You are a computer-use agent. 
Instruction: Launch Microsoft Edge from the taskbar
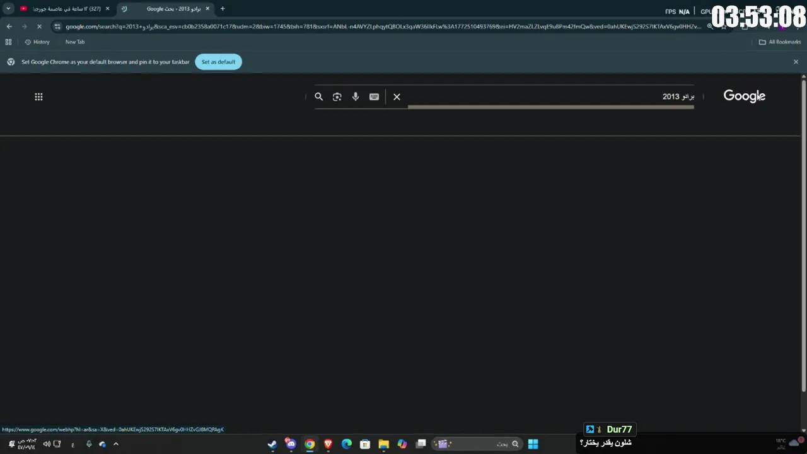pyautogui.click(x=347, y=444)
